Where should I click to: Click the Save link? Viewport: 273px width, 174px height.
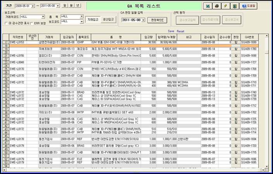171,31
